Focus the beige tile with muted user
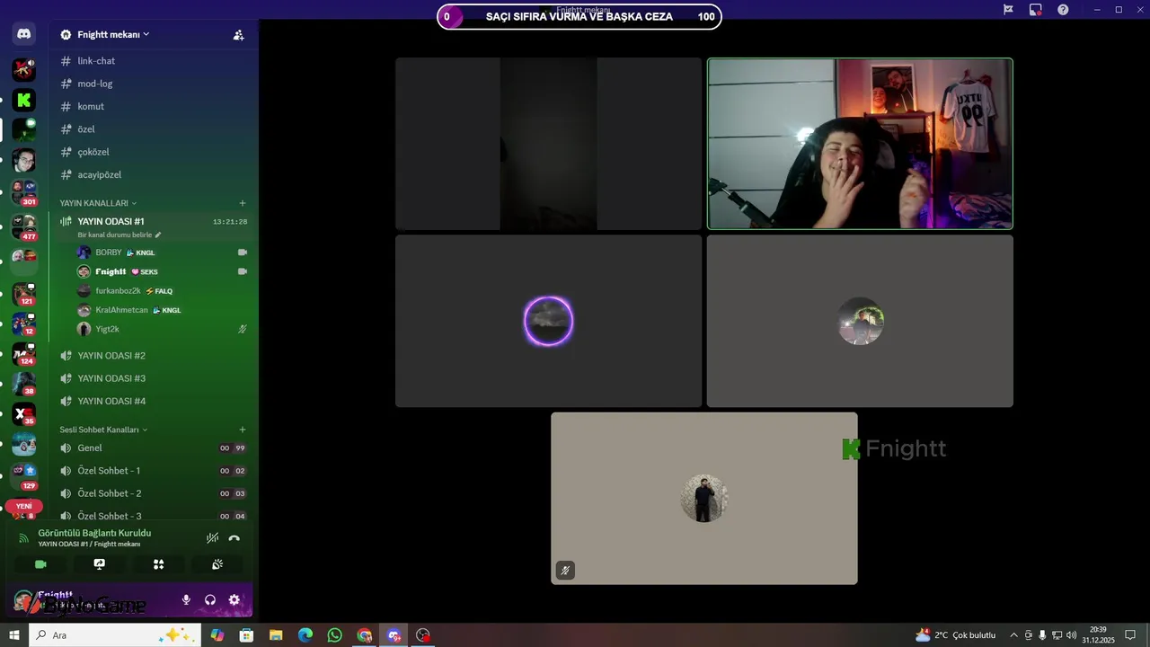Viewport: 1150px width, 647px height. click(x=703, y=498)
